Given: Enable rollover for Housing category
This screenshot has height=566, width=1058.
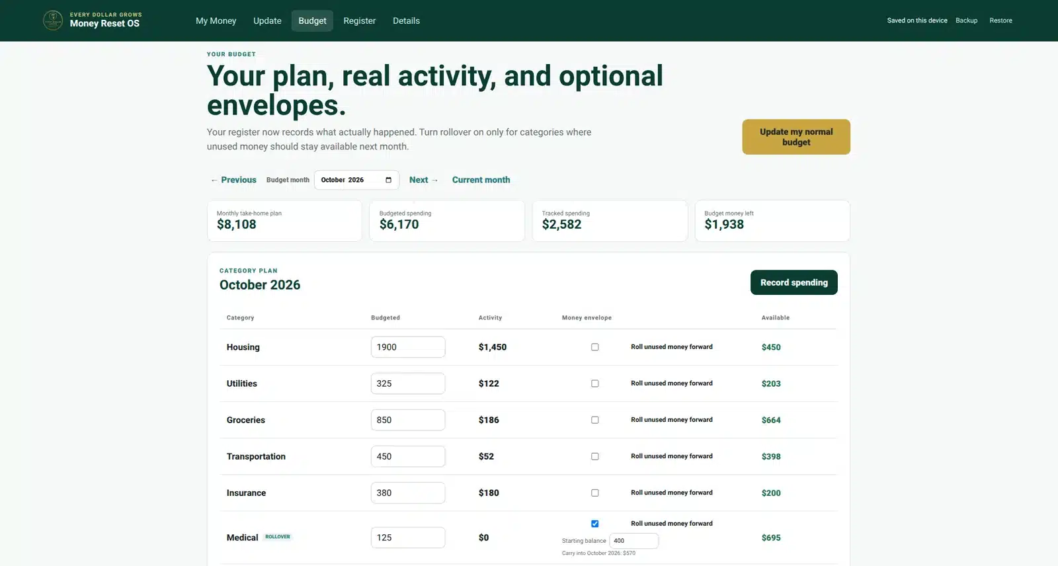Looking at the screenshot, I should [x=595, y=347].
